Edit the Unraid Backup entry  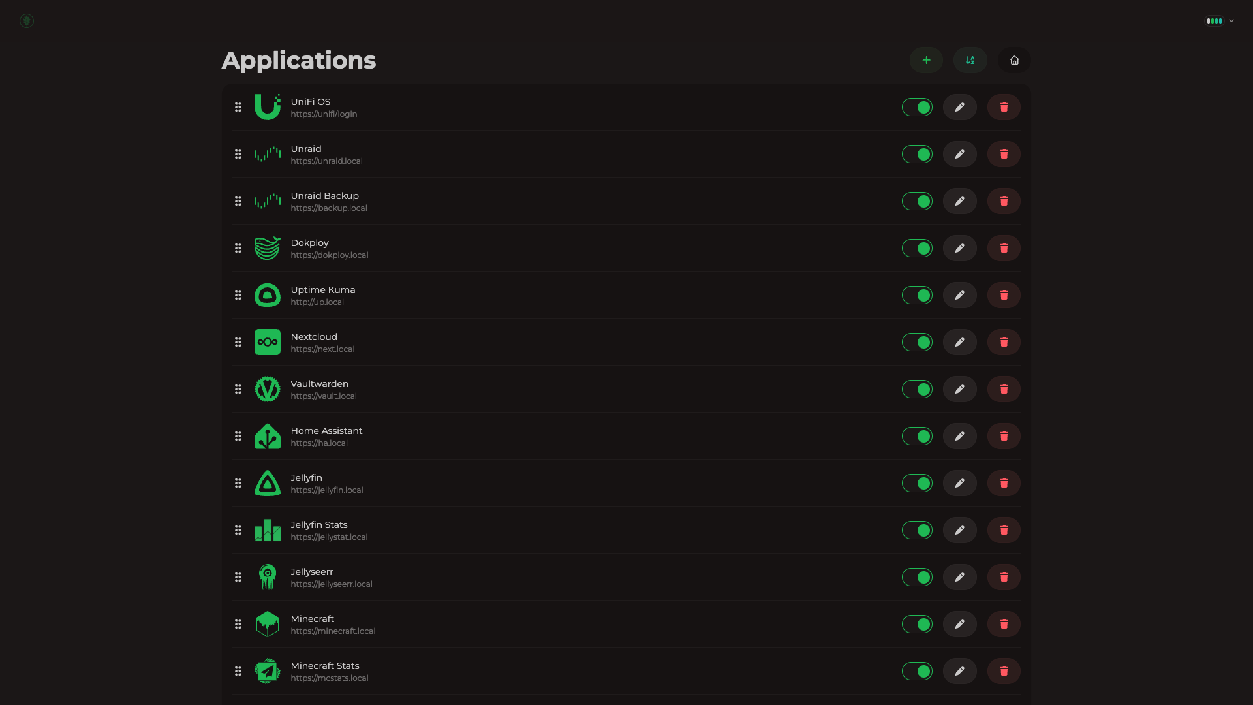coord(960,201)
